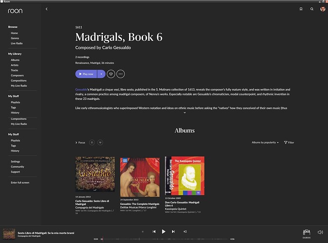Click the elapsed time 0:04

[96, 239]
